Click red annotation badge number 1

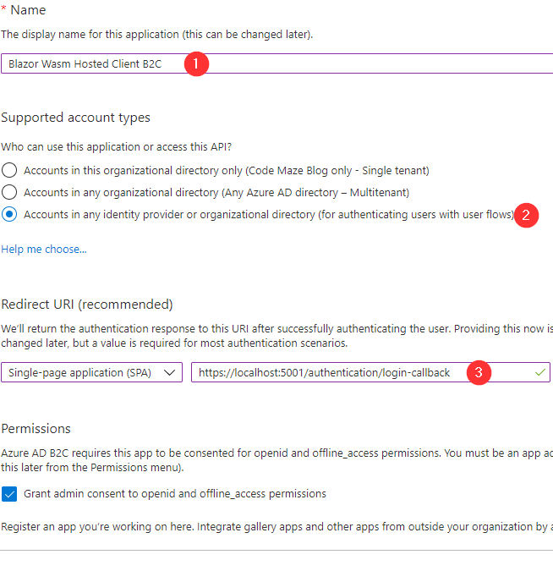pyautogui.click(x=196, y=63)
